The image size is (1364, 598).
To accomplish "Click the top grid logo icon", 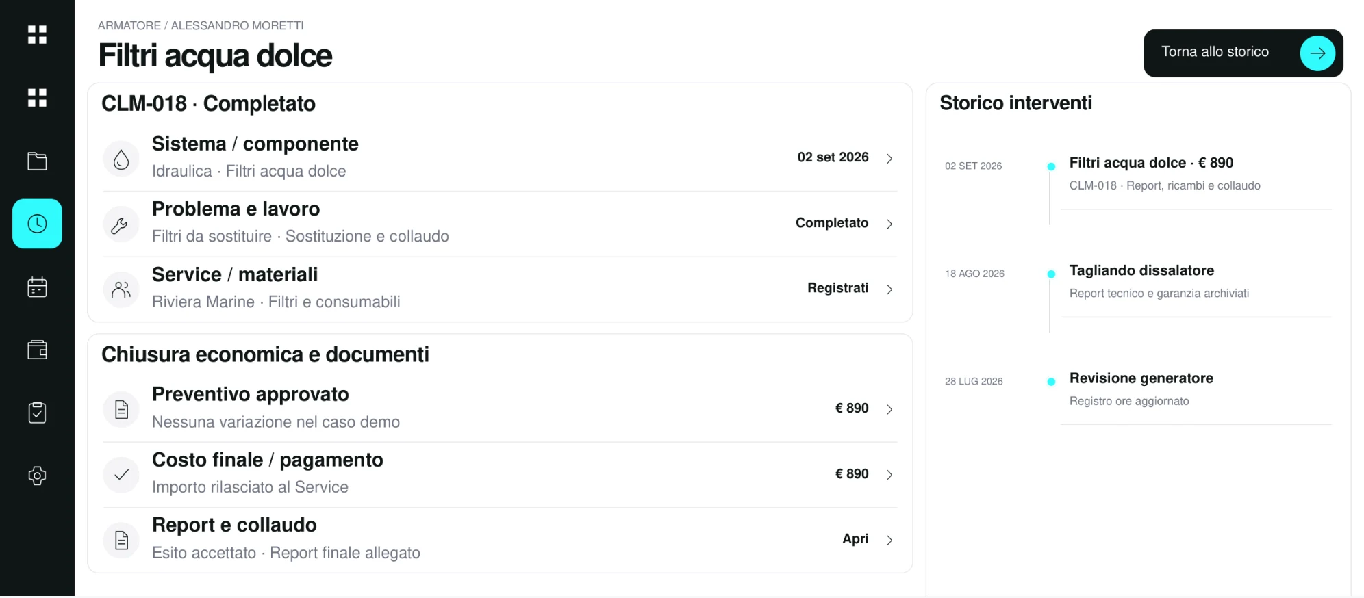I will click(x=37, y=35).
